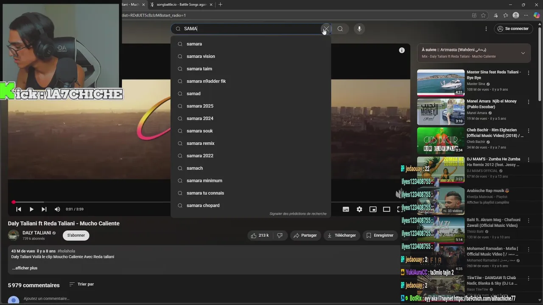Screen dimensions: 543x305
Task: Dislike the video with thumbs down
Action: (x=280, y=236)
